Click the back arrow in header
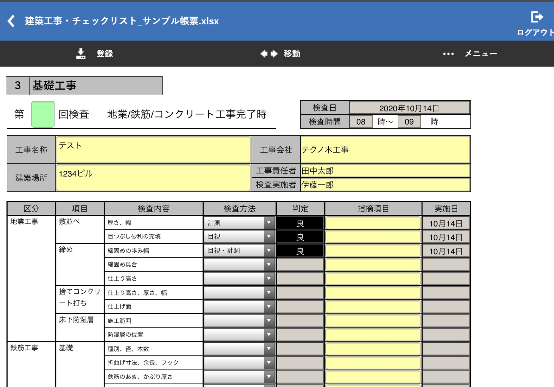Viewport: 554px width, 387px height. click(11, 21)
